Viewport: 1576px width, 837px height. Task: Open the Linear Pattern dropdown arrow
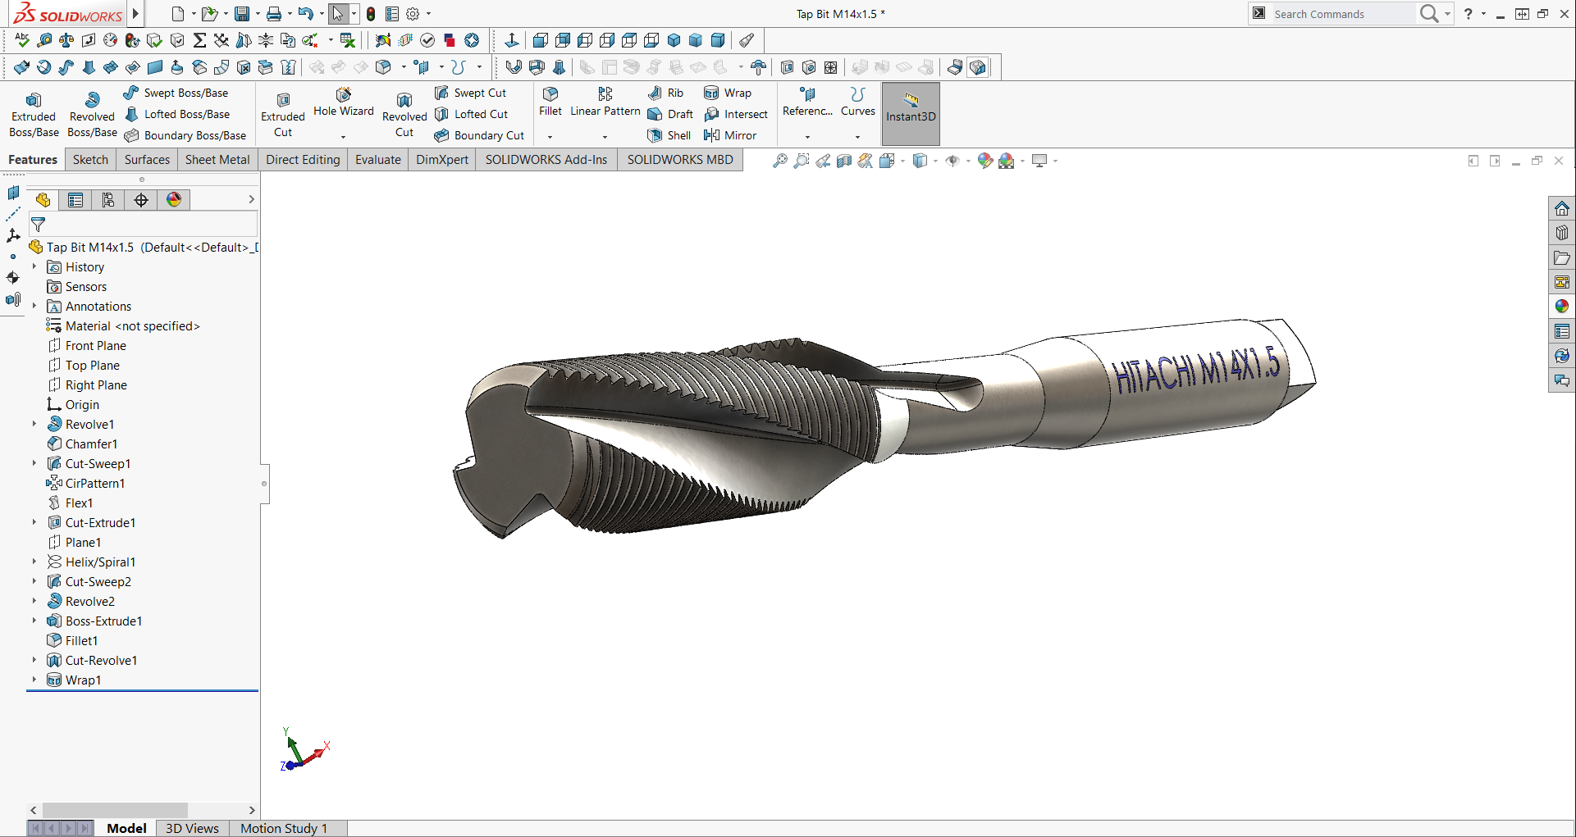605,137
